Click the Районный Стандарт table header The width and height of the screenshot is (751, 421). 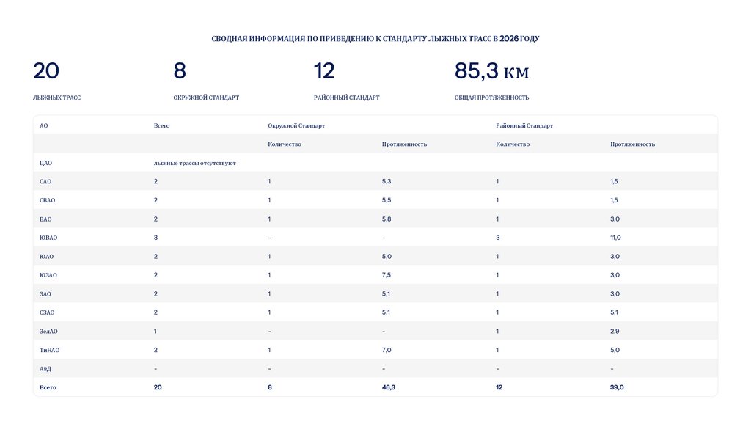tap(524, 125)
